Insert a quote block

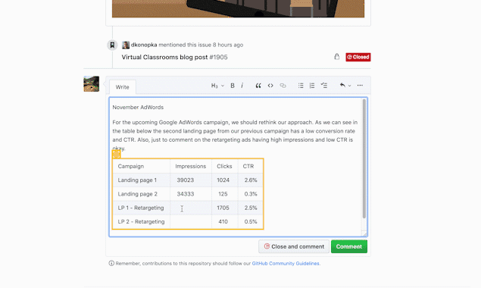pyautogui.click(x=258, y=86)
